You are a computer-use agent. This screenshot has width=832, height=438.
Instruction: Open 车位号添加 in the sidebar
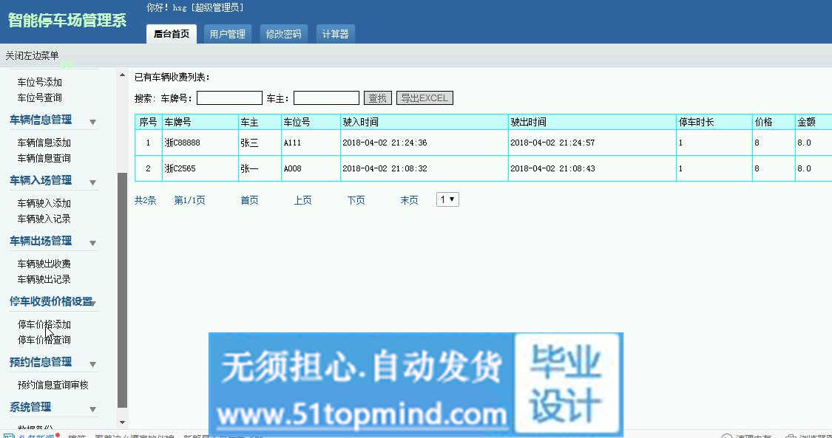[40, 82]
